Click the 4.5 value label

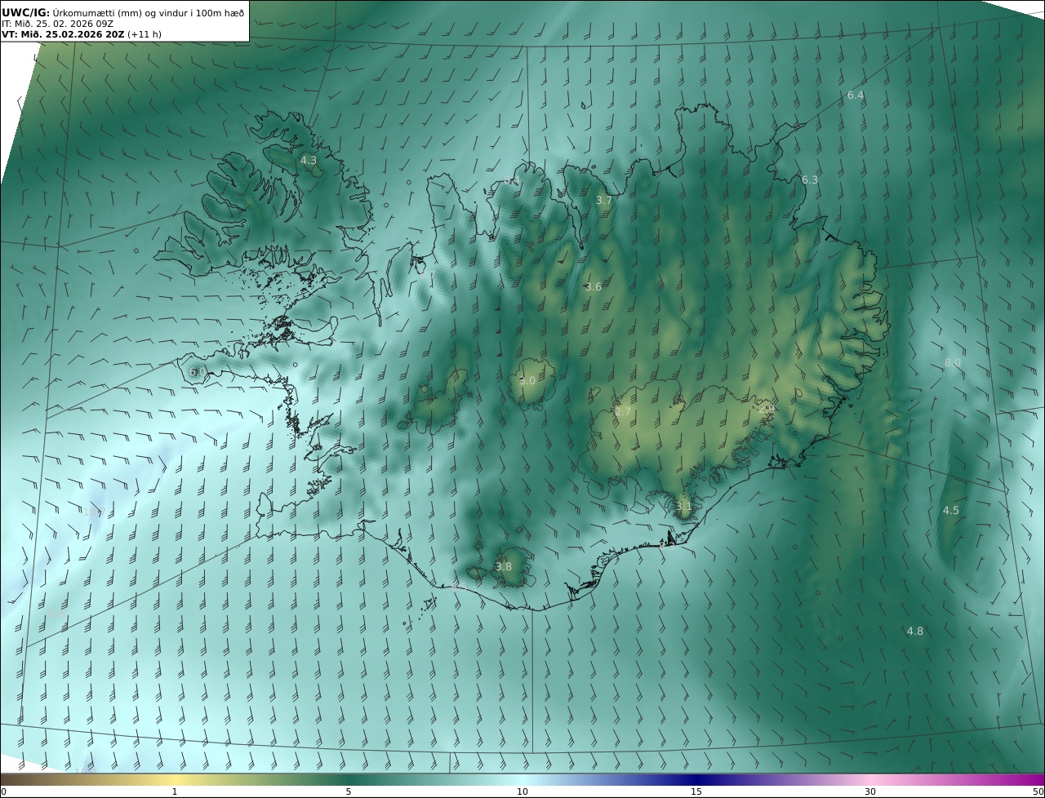tap(951, 511)
